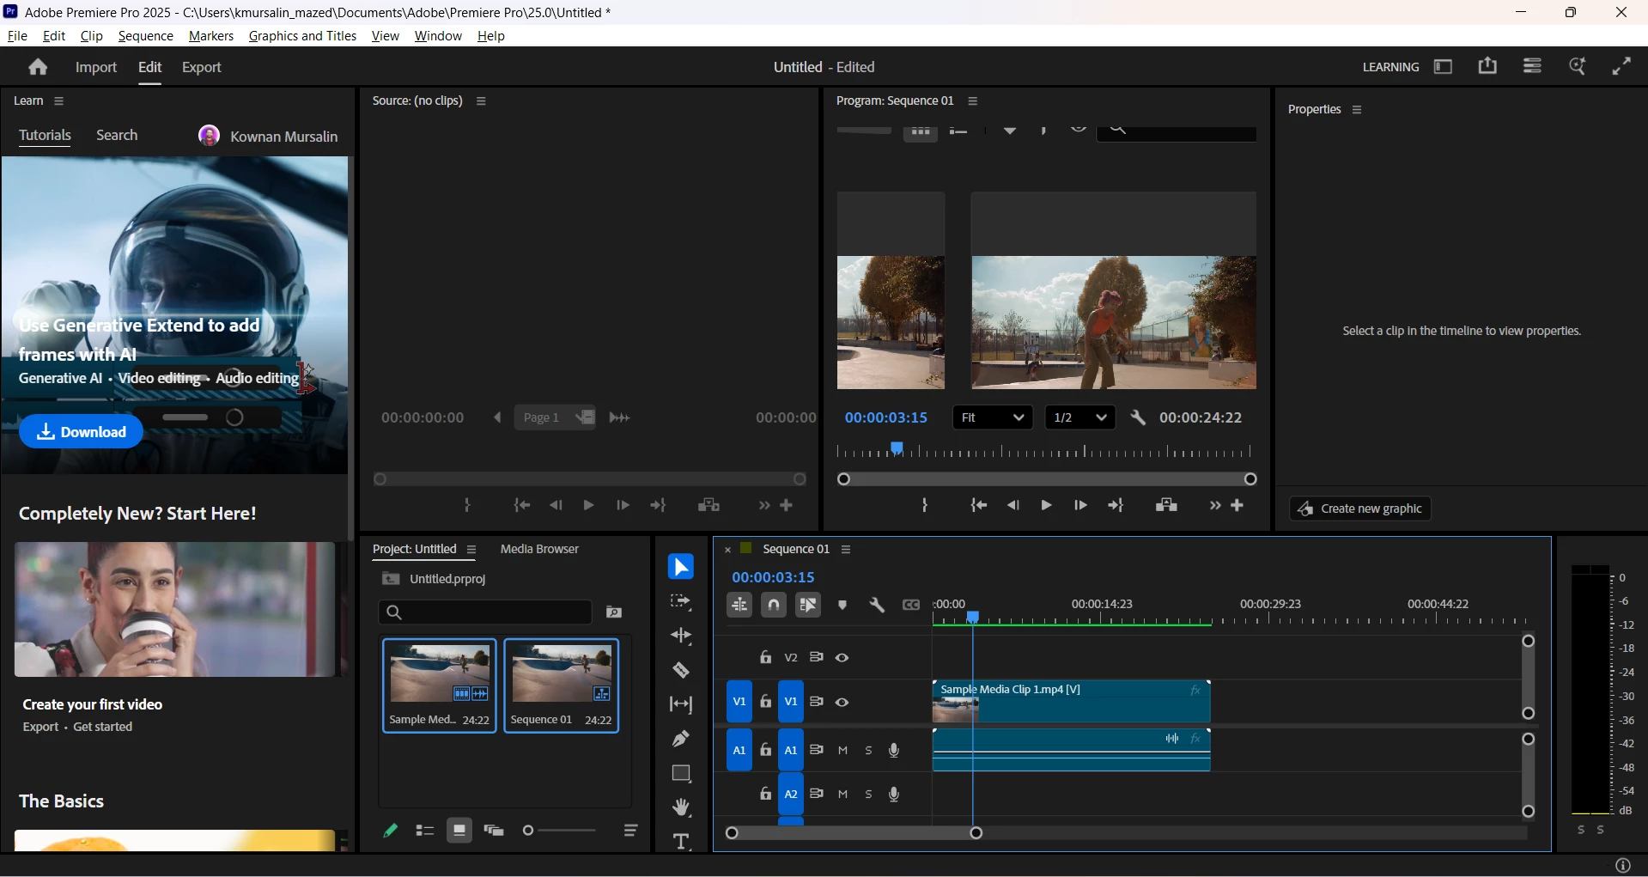
Task: Switch to the Export tab
Action: pos(202,68)
